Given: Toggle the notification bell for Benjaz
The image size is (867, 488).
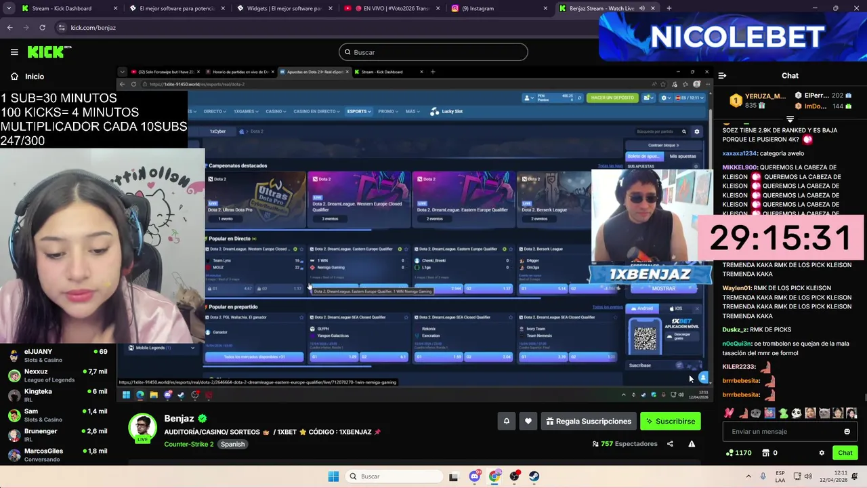Looking at the screenshot, I should (506, 421).
